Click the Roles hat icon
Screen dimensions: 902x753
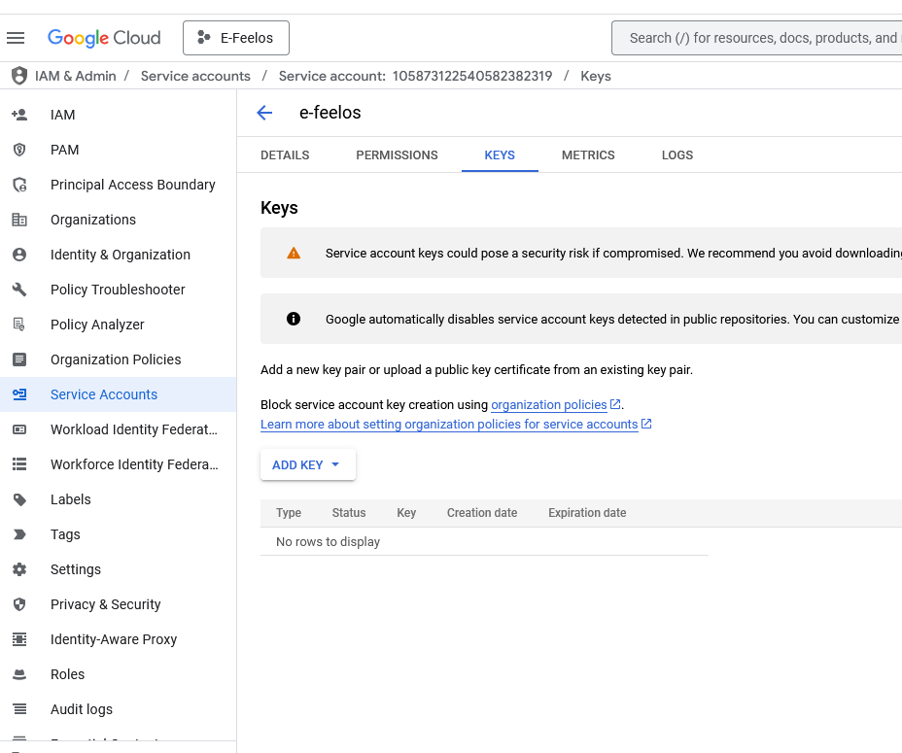pos(19,674)
